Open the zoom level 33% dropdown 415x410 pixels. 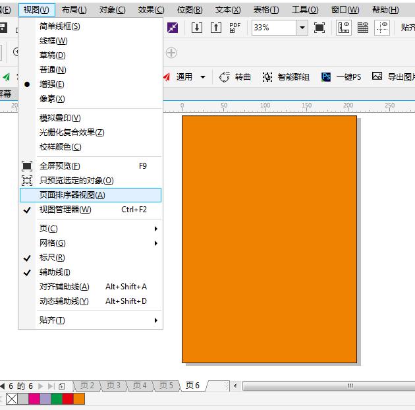click(302, 28)
